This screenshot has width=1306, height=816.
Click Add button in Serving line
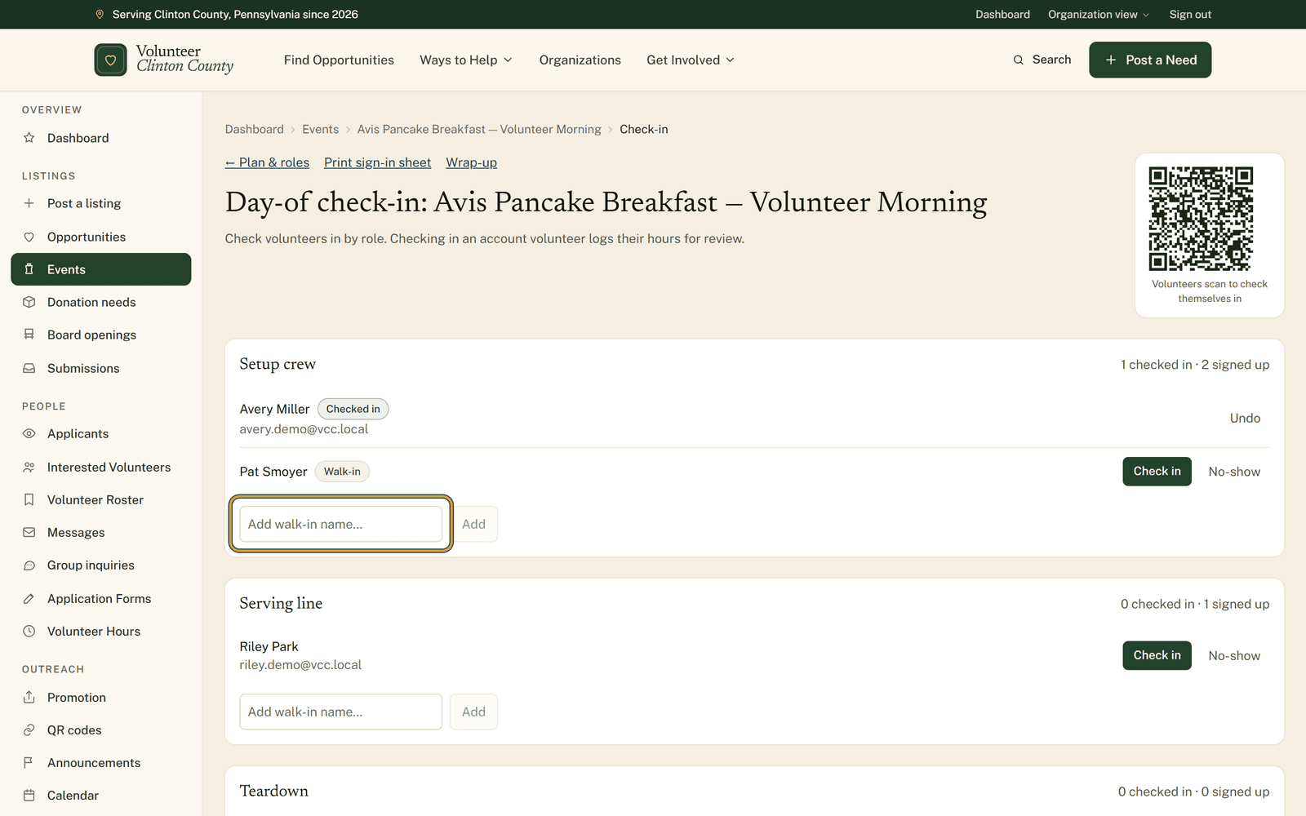[473, 712]
